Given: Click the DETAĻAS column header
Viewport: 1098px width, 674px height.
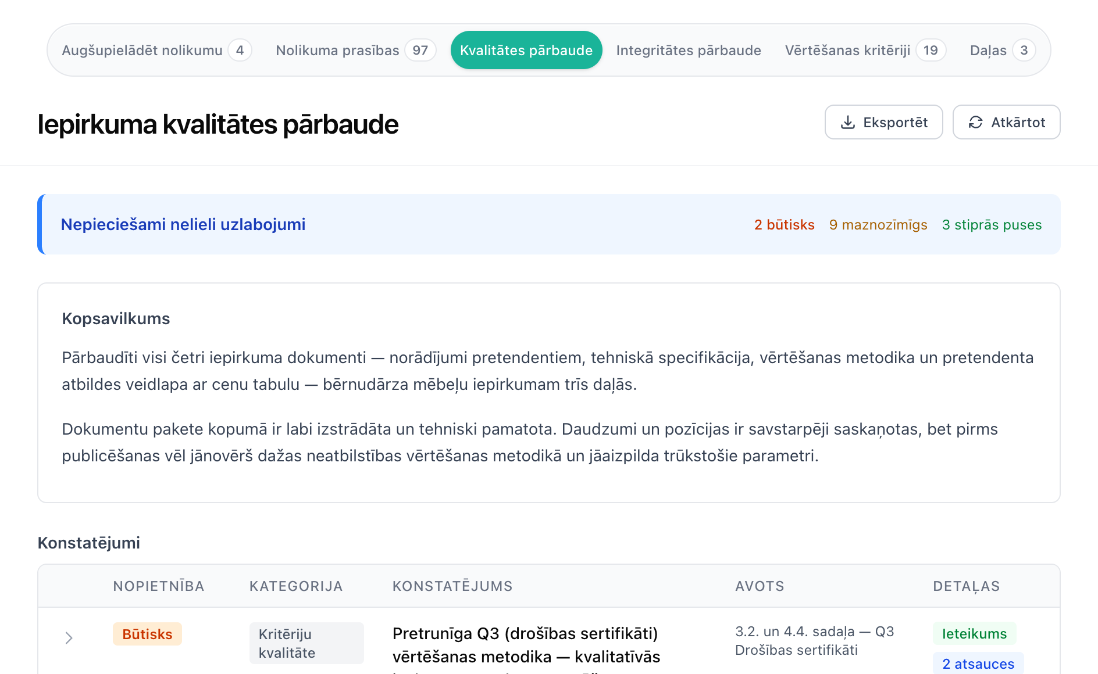Looking at the screenshot, I should coord(967,586).
